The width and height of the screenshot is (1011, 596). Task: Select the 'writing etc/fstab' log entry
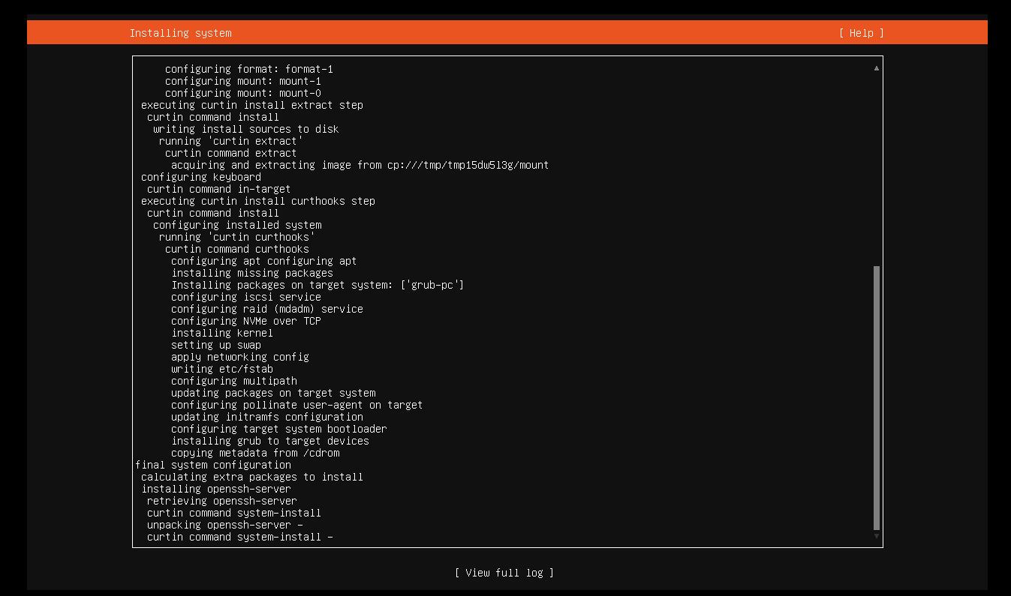point(221,369)
